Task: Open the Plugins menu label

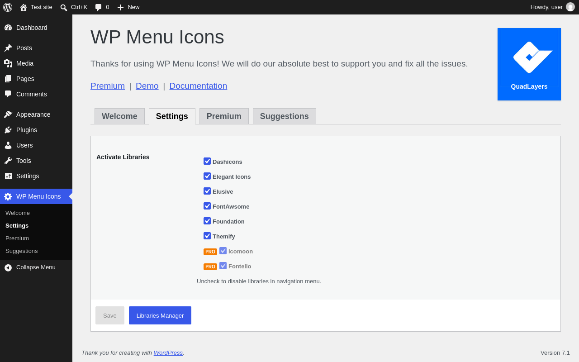Action: click(27, 130)
